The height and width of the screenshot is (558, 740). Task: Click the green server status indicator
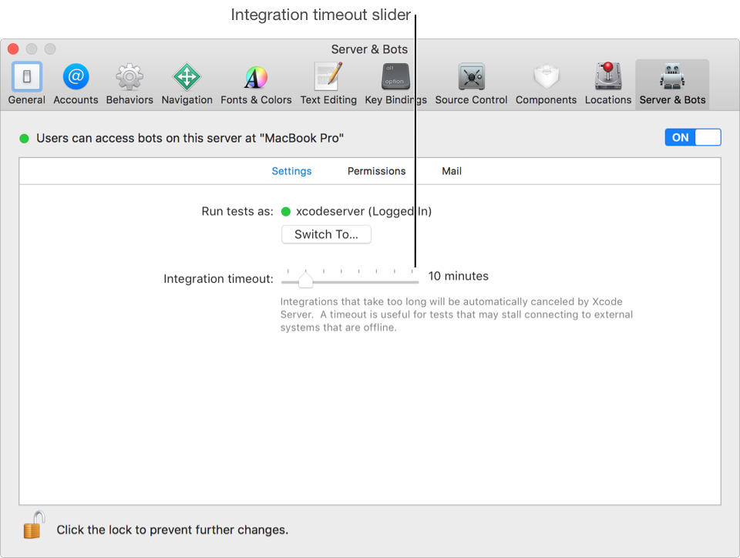[x=23, y=138]
